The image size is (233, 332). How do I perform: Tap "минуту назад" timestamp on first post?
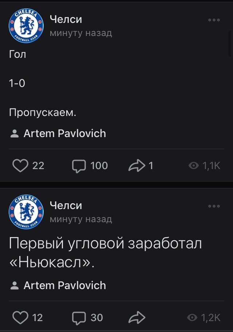80,33
